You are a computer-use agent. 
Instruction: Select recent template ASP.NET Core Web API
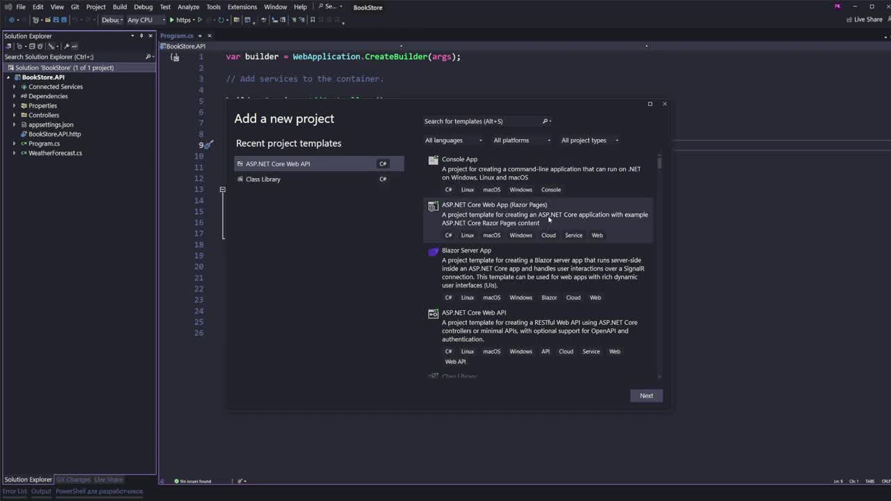point(319,164)
